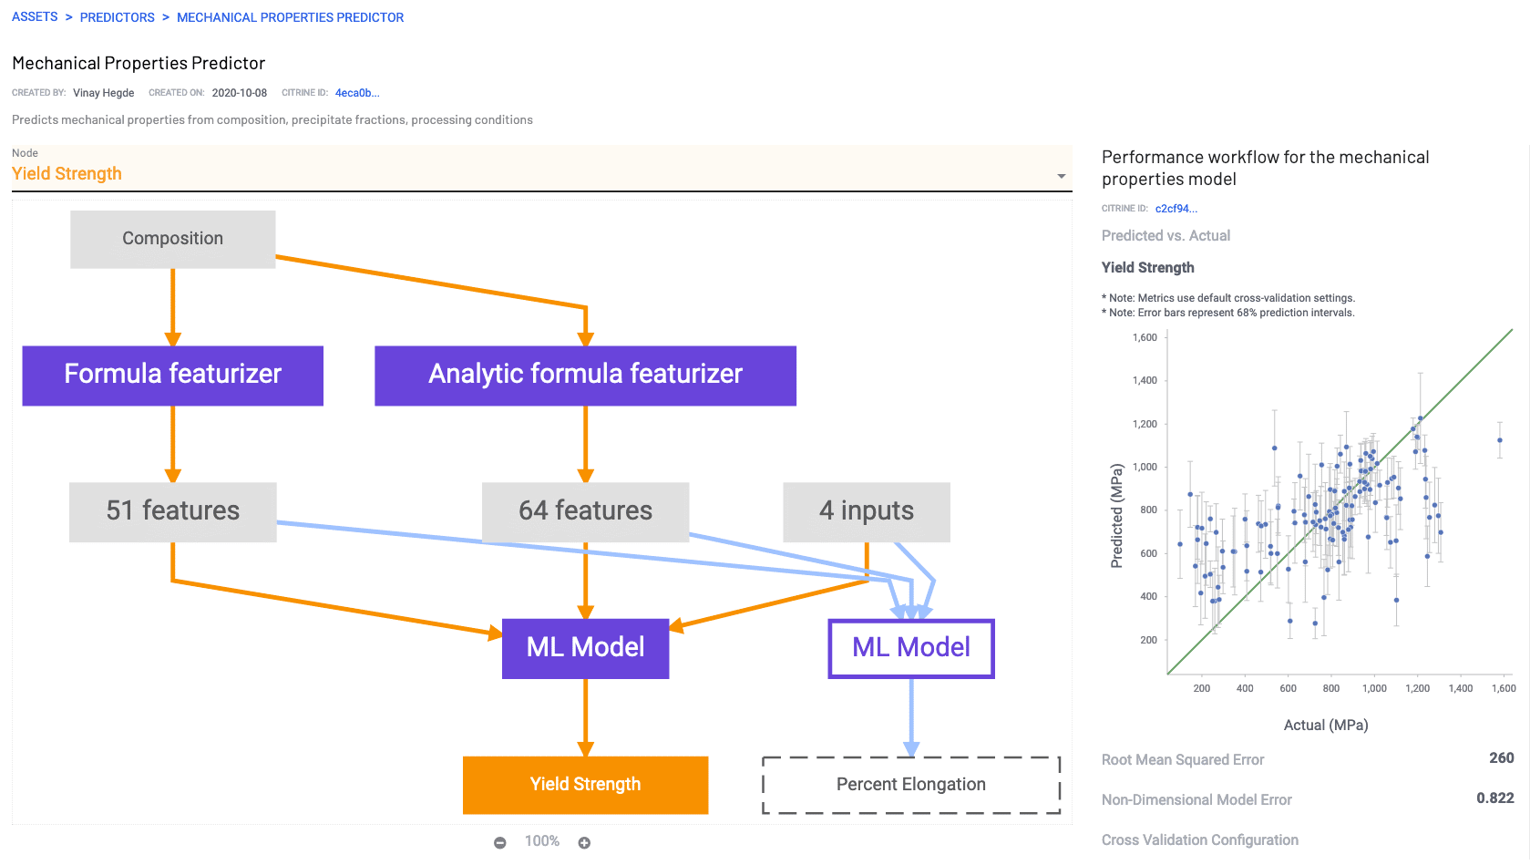The image size is (1530, 865).
Task: Open the 4eca0b Citrine ID link
Action: pyautogui.click(x=357, y=92)
